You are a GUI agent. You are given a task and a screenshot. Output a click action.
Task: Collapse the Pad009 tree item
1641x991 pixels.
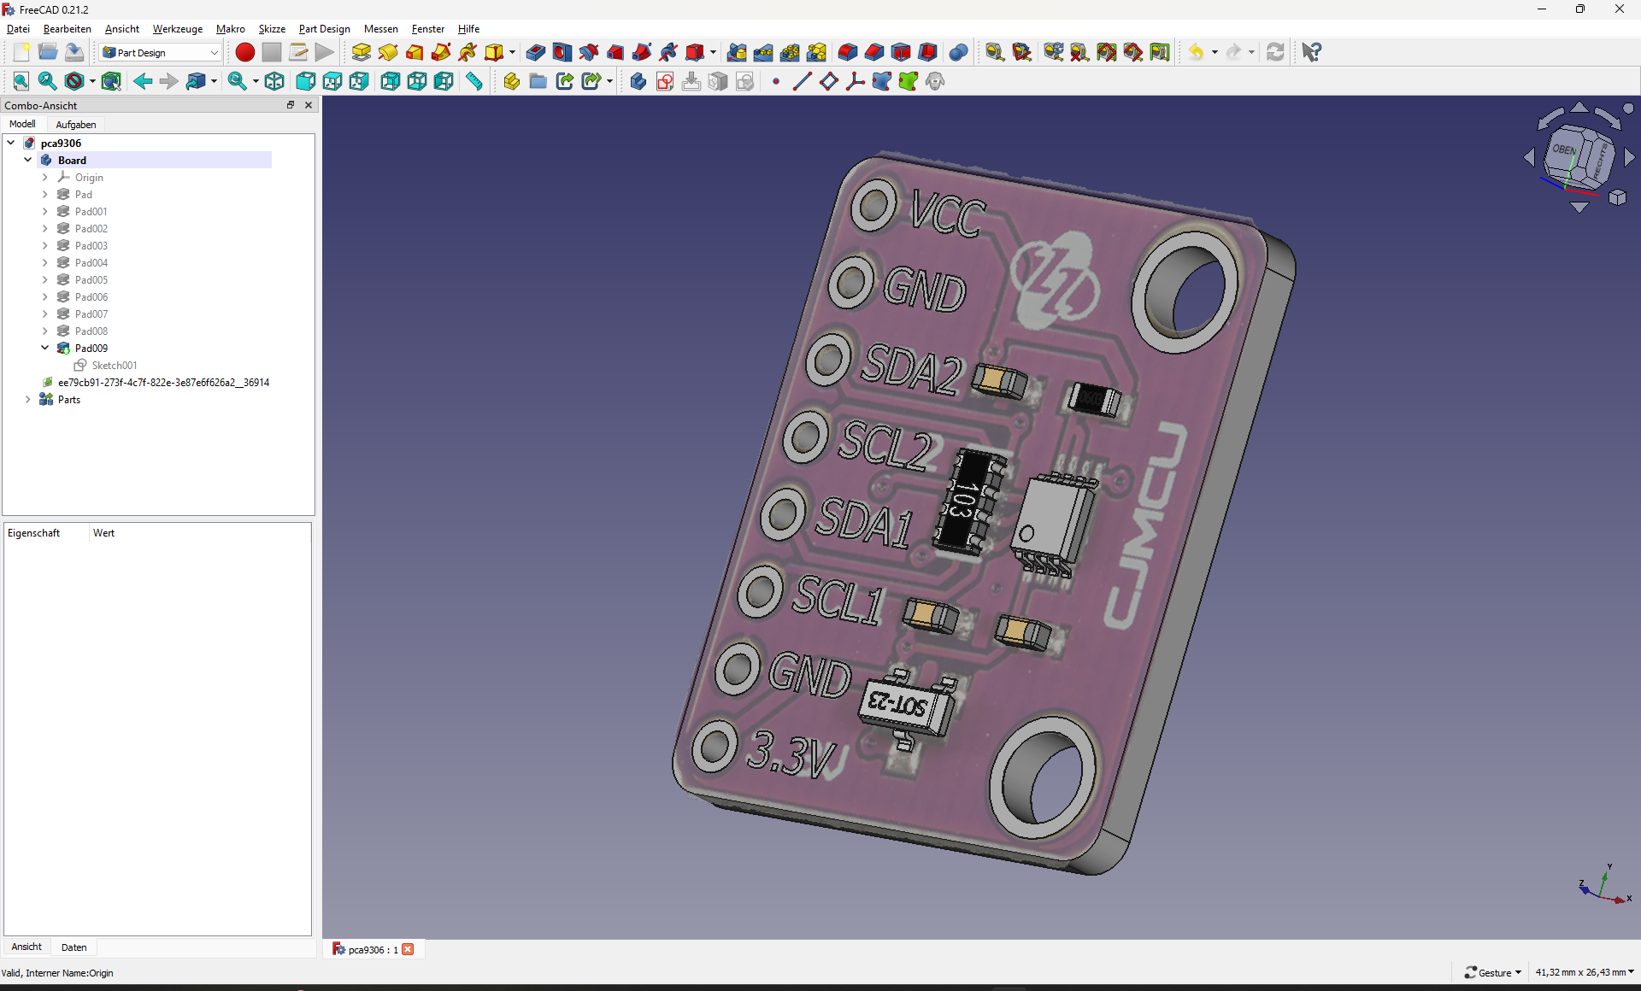(45, 348)
